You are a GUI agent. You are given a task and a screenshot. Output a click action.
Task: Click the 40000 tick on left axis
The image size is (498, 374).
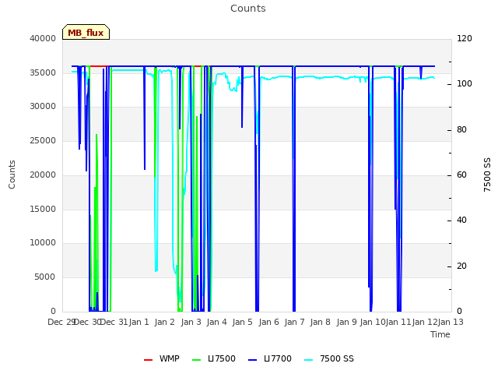[x=43, y=38]
